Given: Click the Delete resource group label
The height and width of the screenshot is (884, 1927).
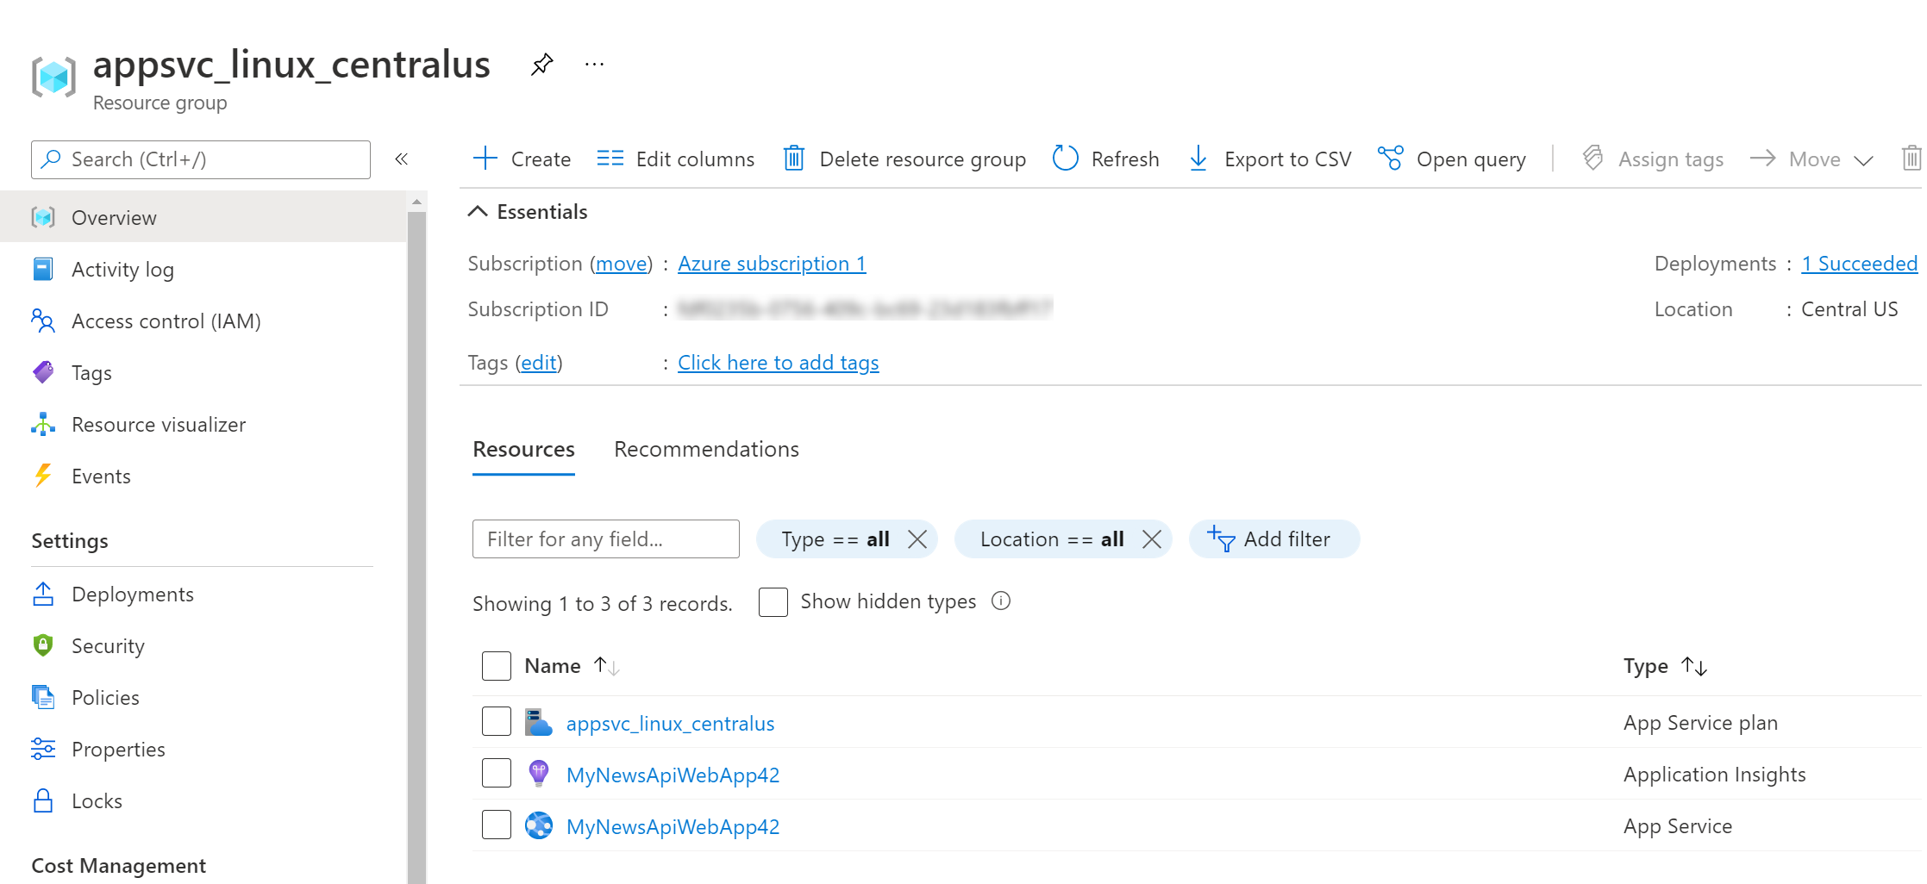Looking at the screenshot, I should point(923,159).
